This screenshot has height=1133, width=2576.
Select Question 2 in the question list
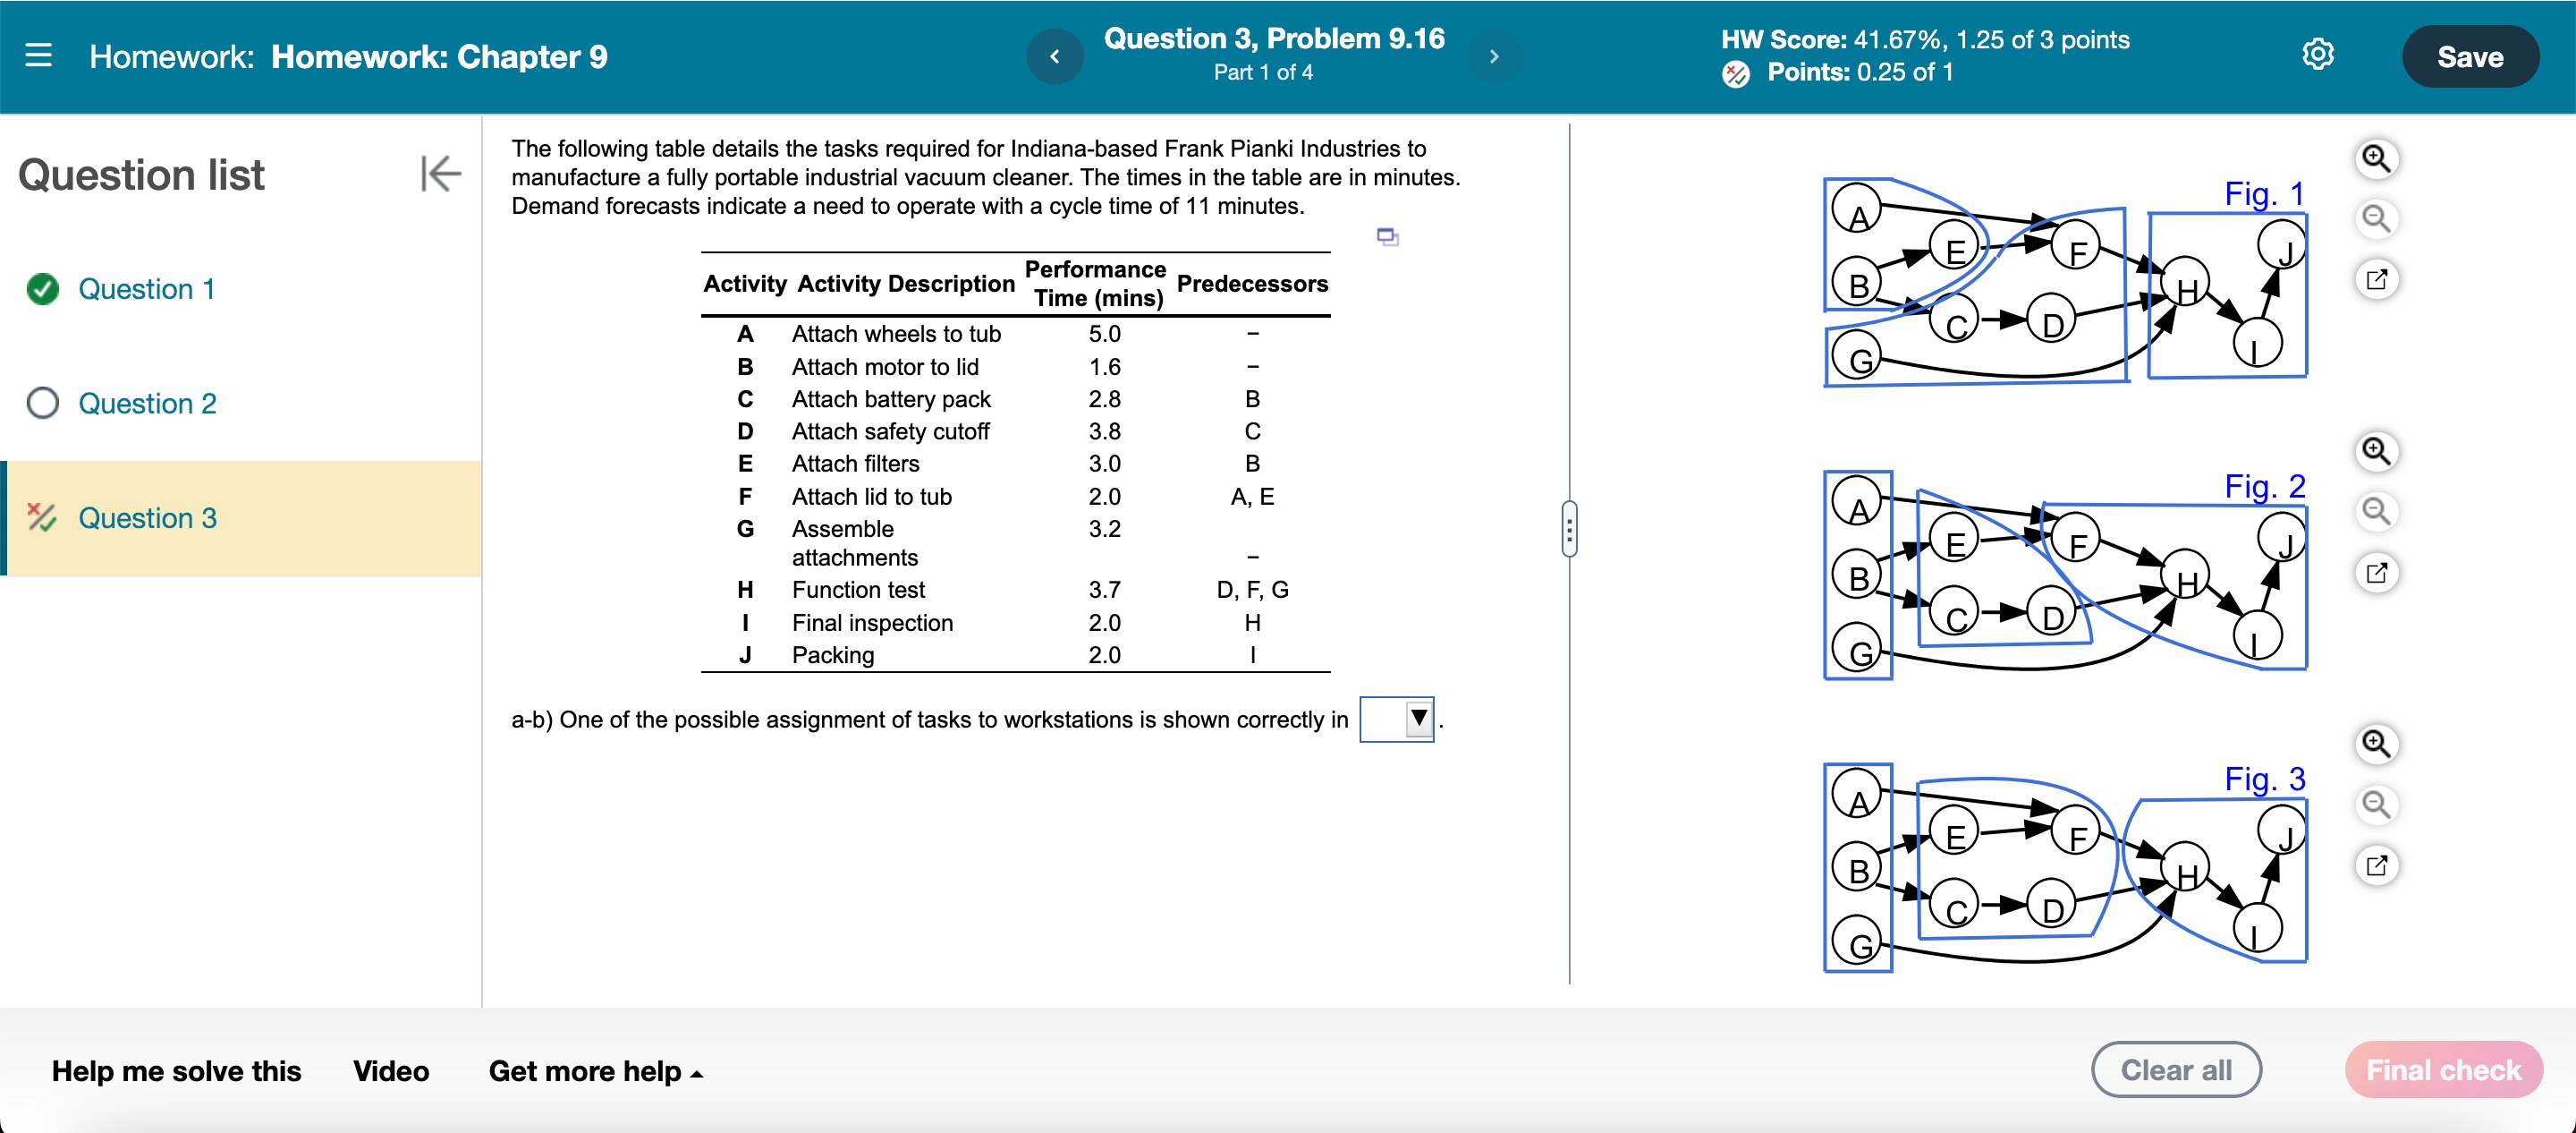(147, 404)
